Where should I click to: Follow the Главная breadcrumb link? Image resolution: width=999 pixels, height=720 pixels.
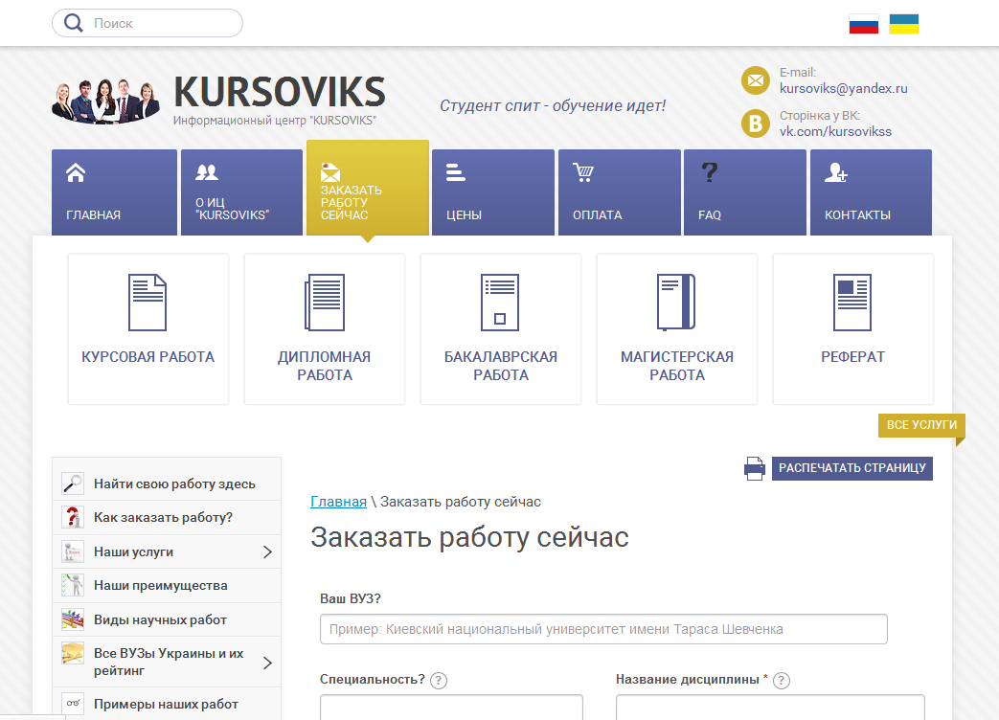pos(338,502)
